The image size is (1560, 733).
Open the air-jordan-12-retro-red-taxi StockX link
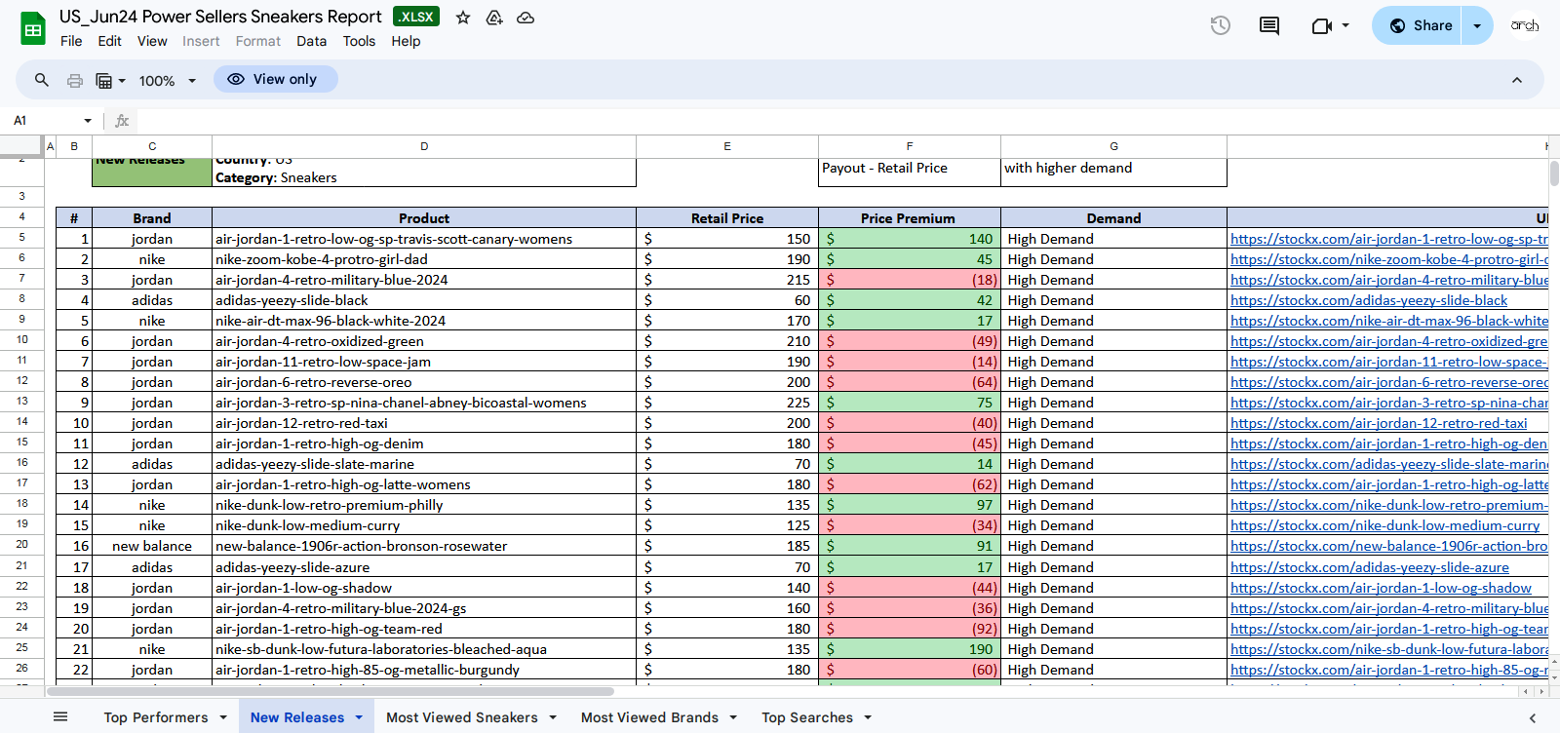[x=1379, y=423]
